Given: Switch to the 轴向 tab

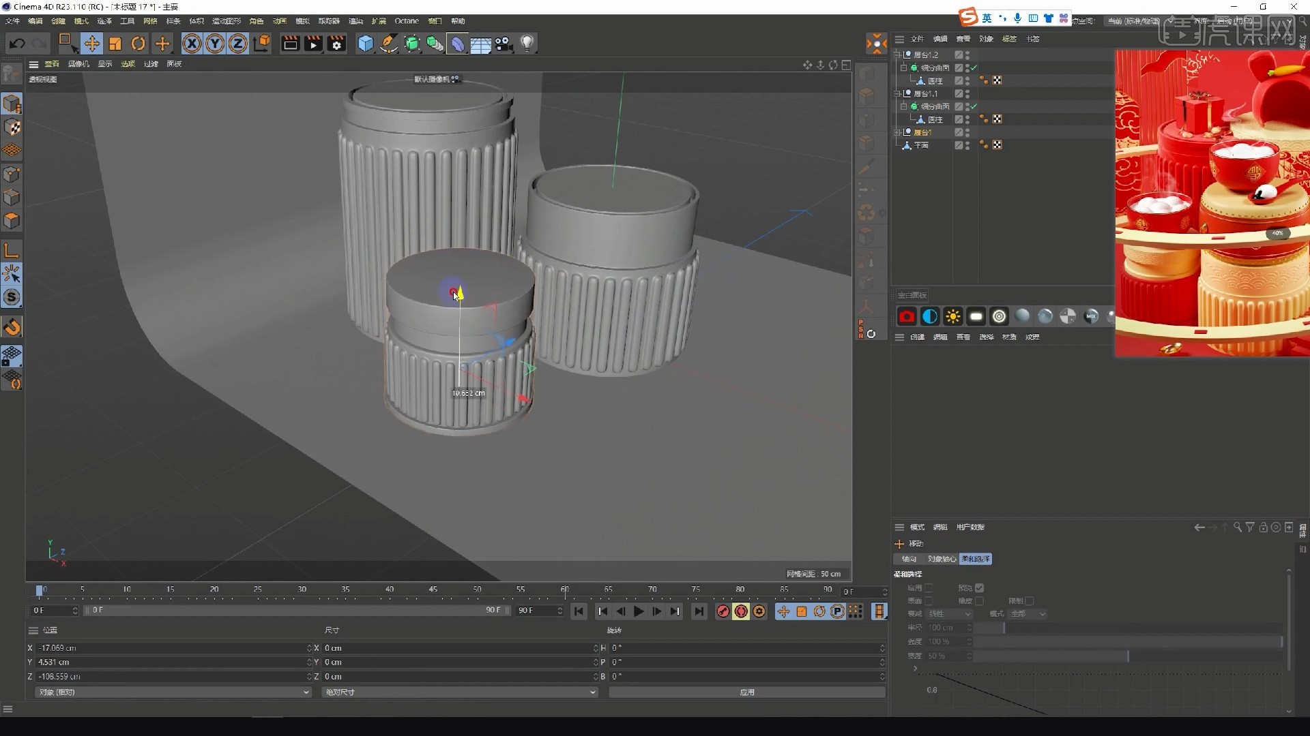Looking at the screenshot, I should coord(909,559).
